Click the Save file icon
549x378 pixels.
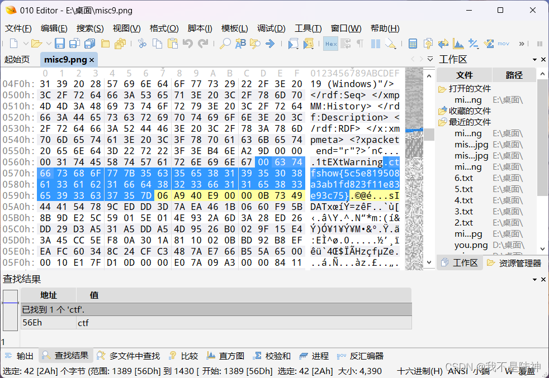(60, 44)
